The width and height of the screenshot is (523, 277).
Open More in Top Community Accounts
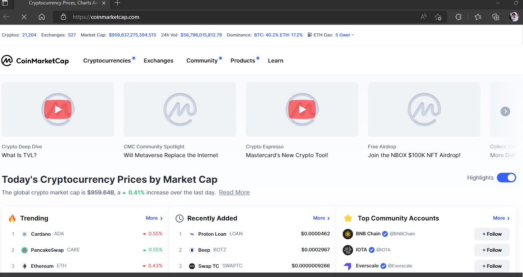click(501, 218)
